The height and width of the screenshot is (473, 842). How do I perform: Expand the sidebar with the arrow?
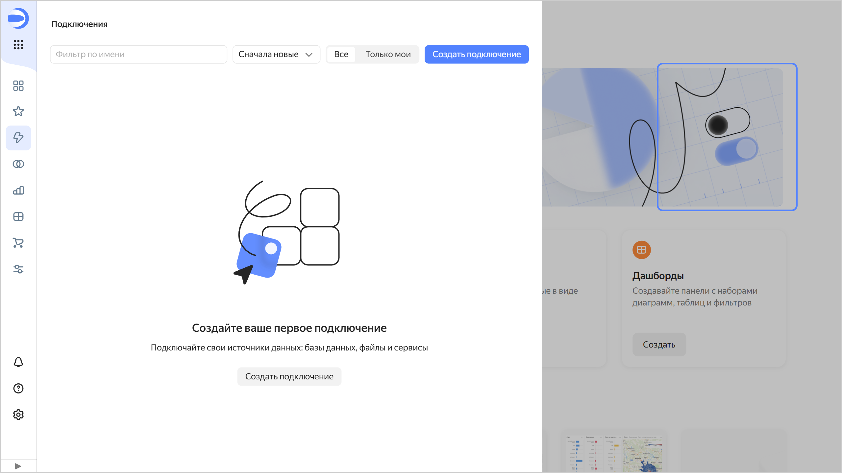pos(18,466)
